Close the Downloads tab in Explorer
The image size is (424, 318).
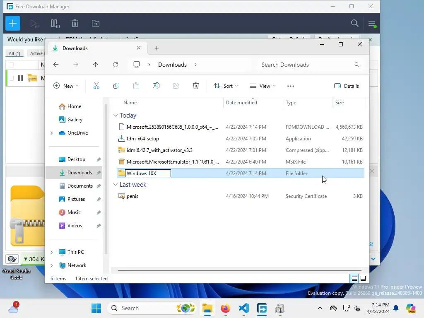click(x=138, y=48)
